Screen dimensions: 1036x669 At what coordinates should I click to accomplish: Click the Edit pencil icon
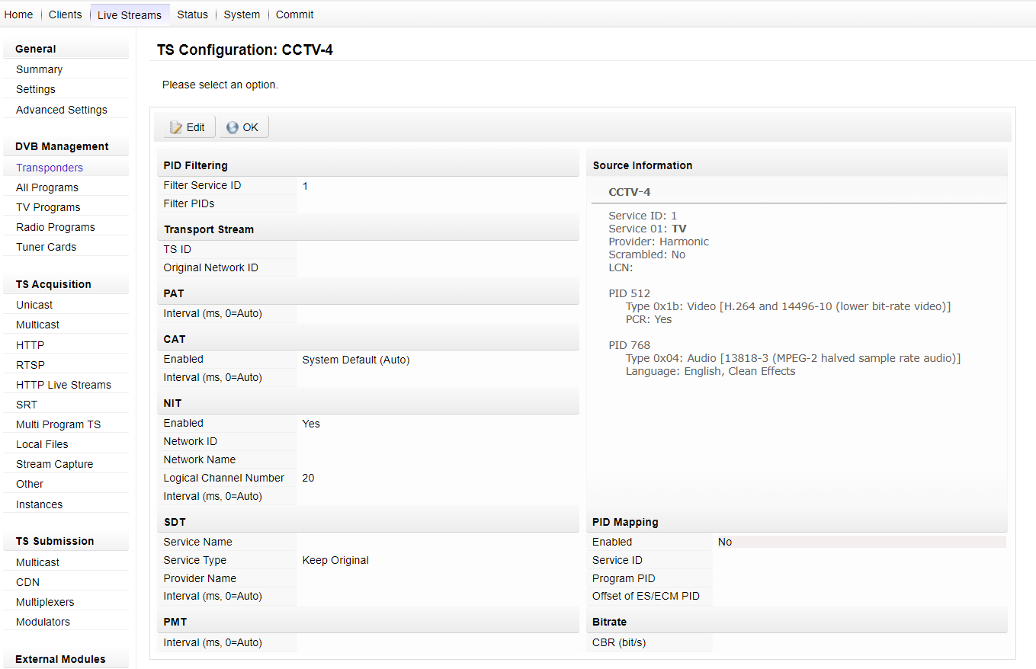[x=176, y=127]
